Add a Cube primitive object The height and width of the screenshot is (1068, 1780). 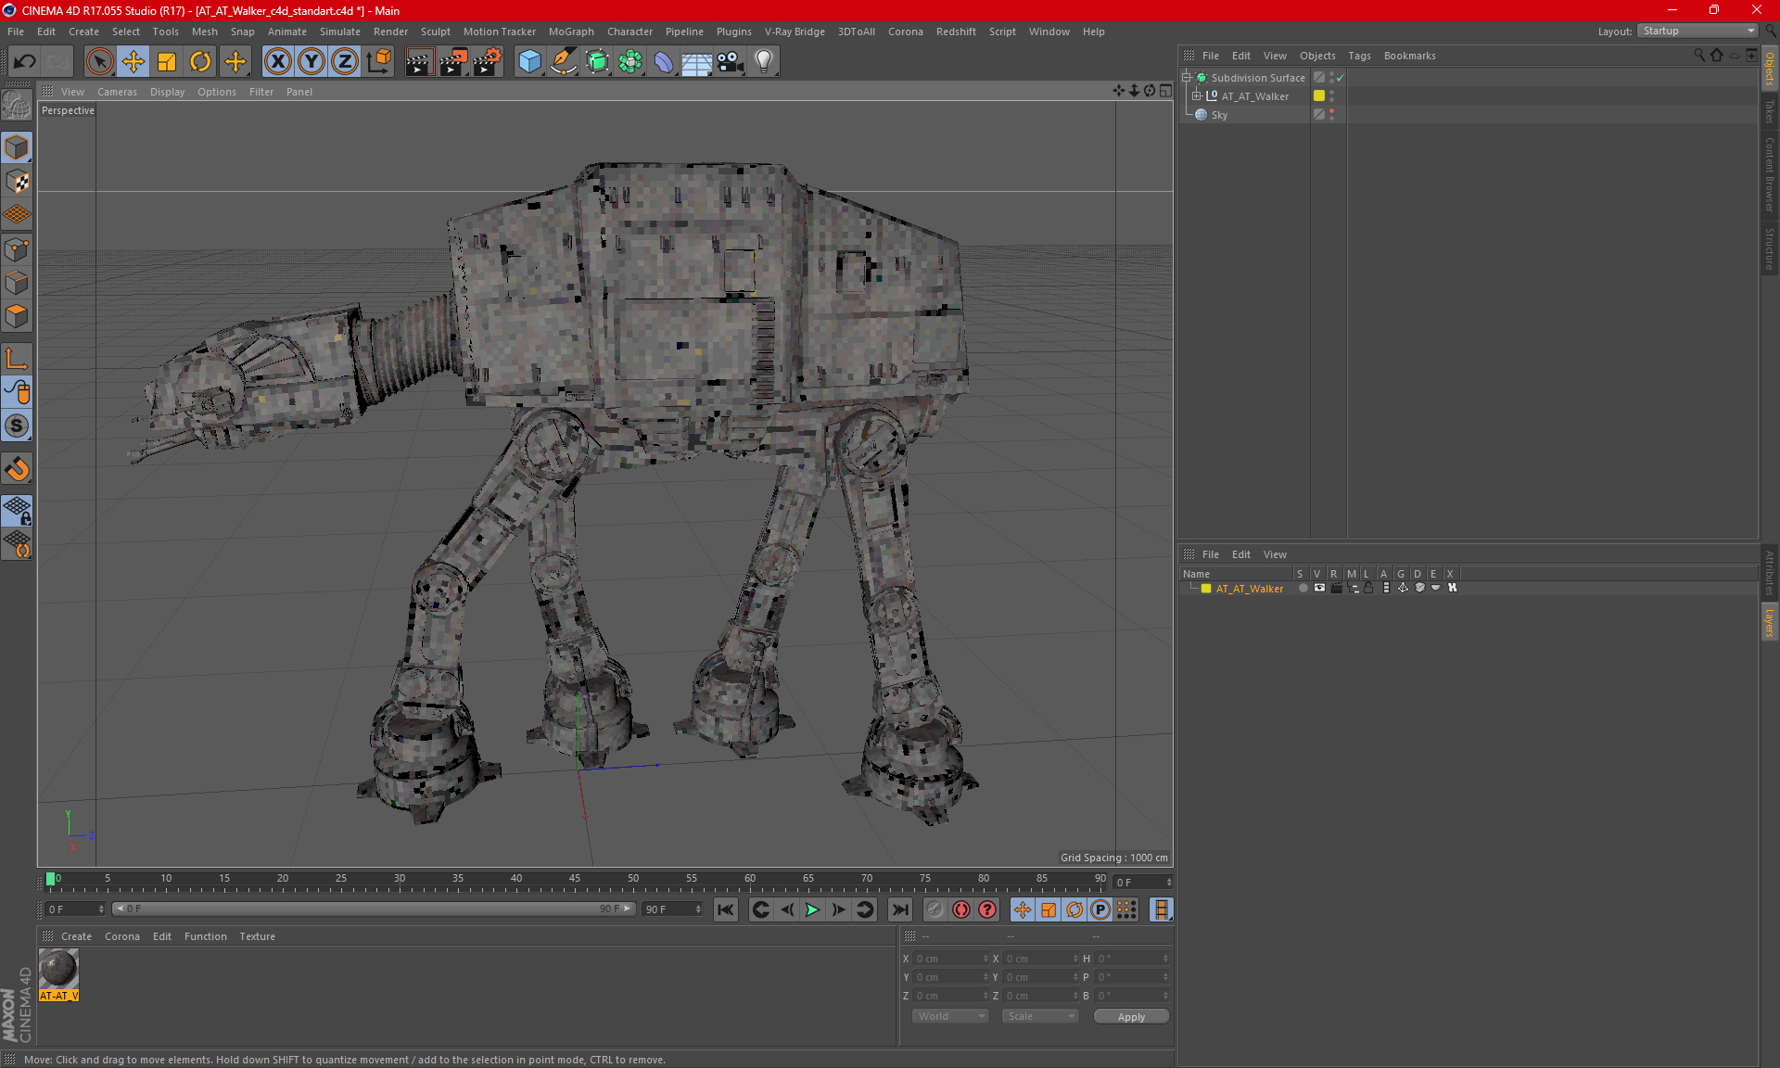point(529,62)
